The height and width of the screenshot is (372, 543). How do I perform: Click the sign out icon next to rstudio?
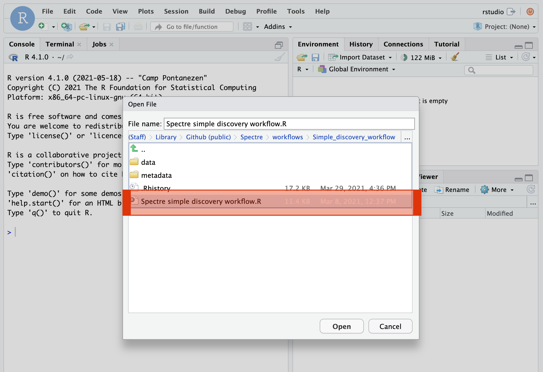pos(511,12)
